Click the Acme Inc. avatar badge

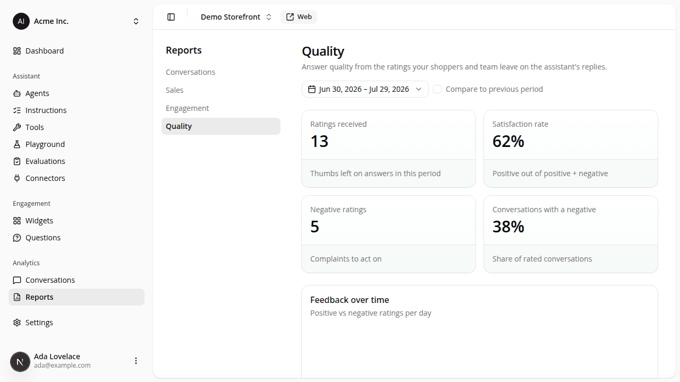[x=21, y=21]
